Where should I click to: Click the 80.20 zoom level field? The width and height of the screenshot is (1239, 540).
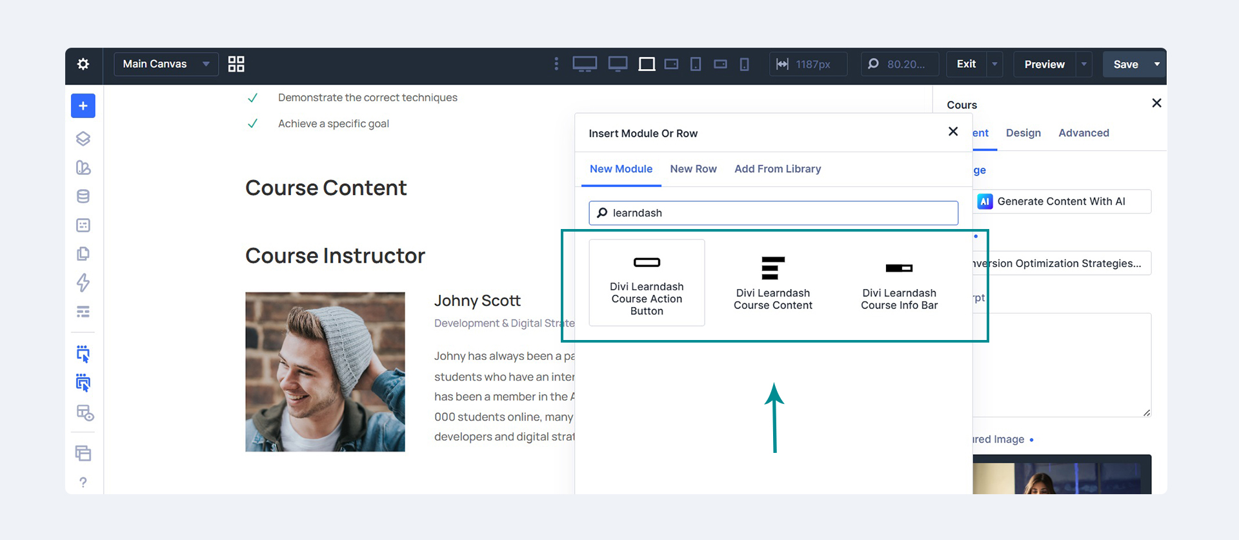pos(900,64)
